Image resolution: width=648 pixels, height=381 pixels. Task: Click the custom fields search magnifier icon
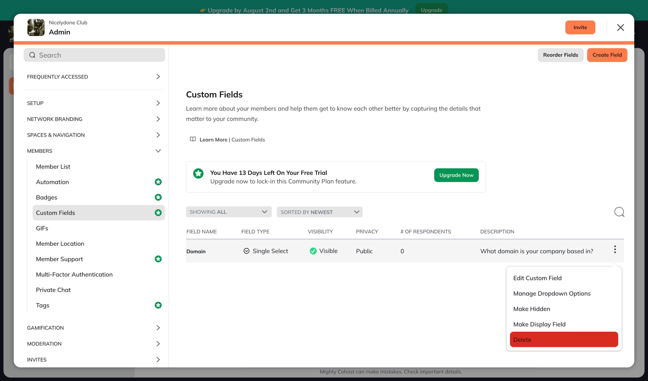(619, 212)
